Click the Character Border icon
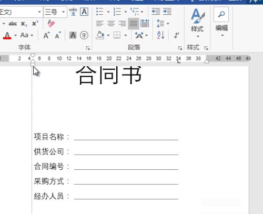263x214 pixels. point(84,12)
